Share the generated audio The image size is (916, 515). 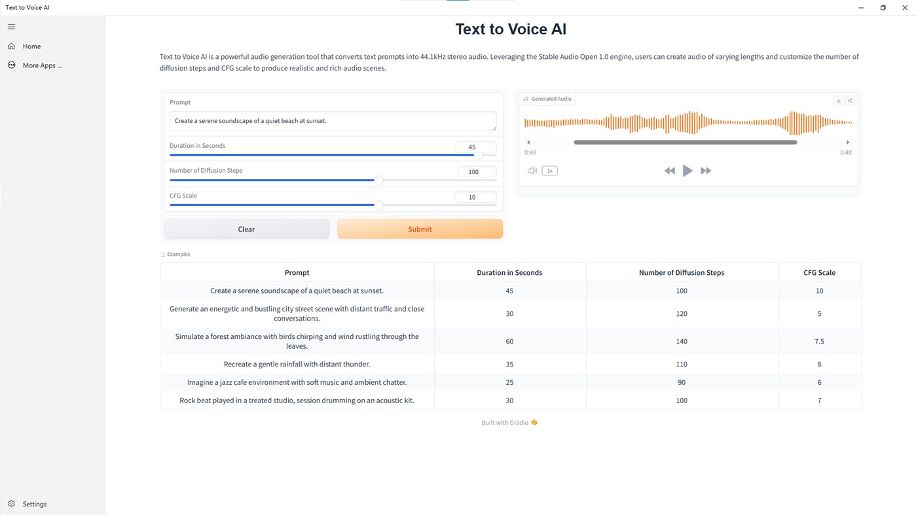coord(850,101)
